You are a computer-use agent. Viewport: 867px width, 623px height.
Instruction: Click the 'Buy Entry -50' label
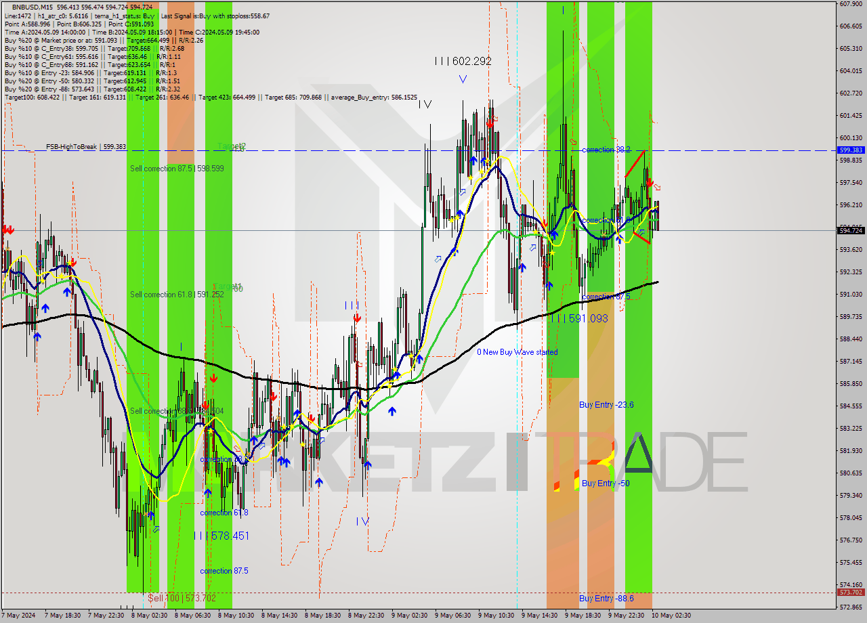pyautogui.click(x=605, y=484)
